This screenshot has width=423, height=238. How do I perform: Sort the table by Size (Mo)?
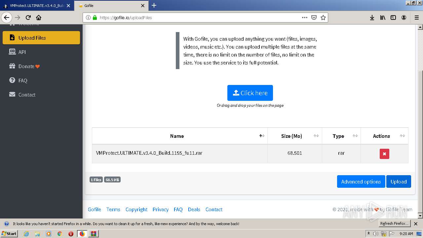295,136
